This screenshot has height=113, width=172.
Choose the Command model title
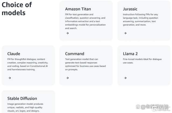(x=75, y=54)
